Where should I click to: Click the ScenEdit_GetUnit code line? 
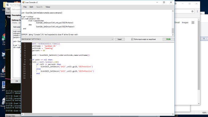tap(61, 55)
